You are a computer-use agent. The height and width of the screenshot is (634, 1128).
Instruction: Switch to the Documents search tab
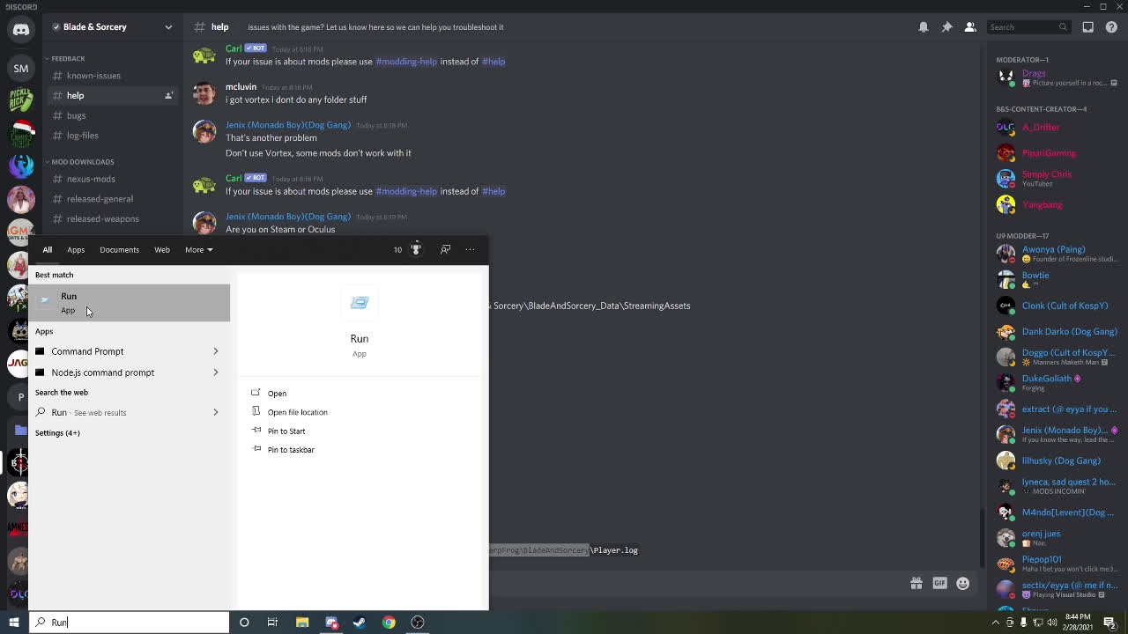(x=119, y=249)
